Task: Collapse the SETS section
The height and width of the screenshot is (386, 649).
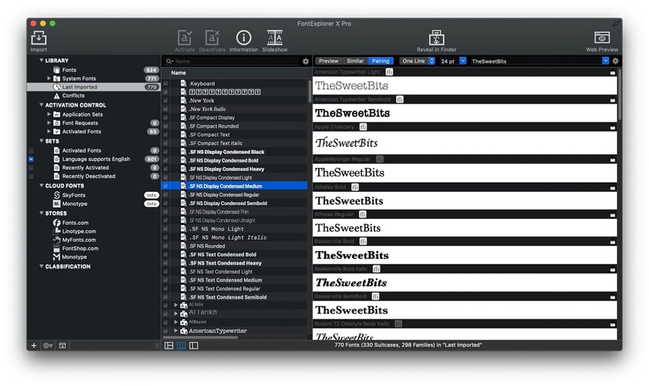Action: 42,141
